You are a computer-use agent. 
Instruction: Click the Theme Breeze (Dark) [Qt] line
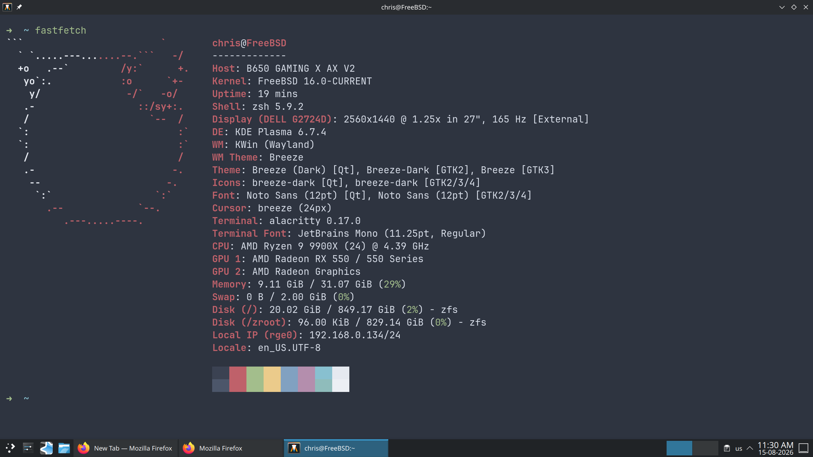383,170
